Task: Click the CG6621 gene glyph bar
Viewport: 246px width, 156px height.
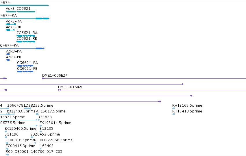Action: pos(26,12)
